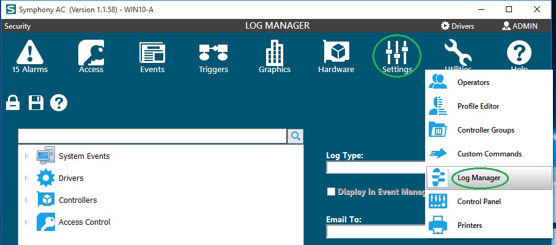
Task: Click the Settings sliders icon
Action: click(x=397, y=53)
